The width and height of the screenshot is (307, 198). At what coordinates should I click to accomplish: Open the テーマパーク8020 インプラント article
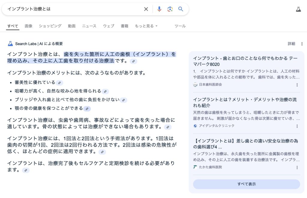click(245, 61)
